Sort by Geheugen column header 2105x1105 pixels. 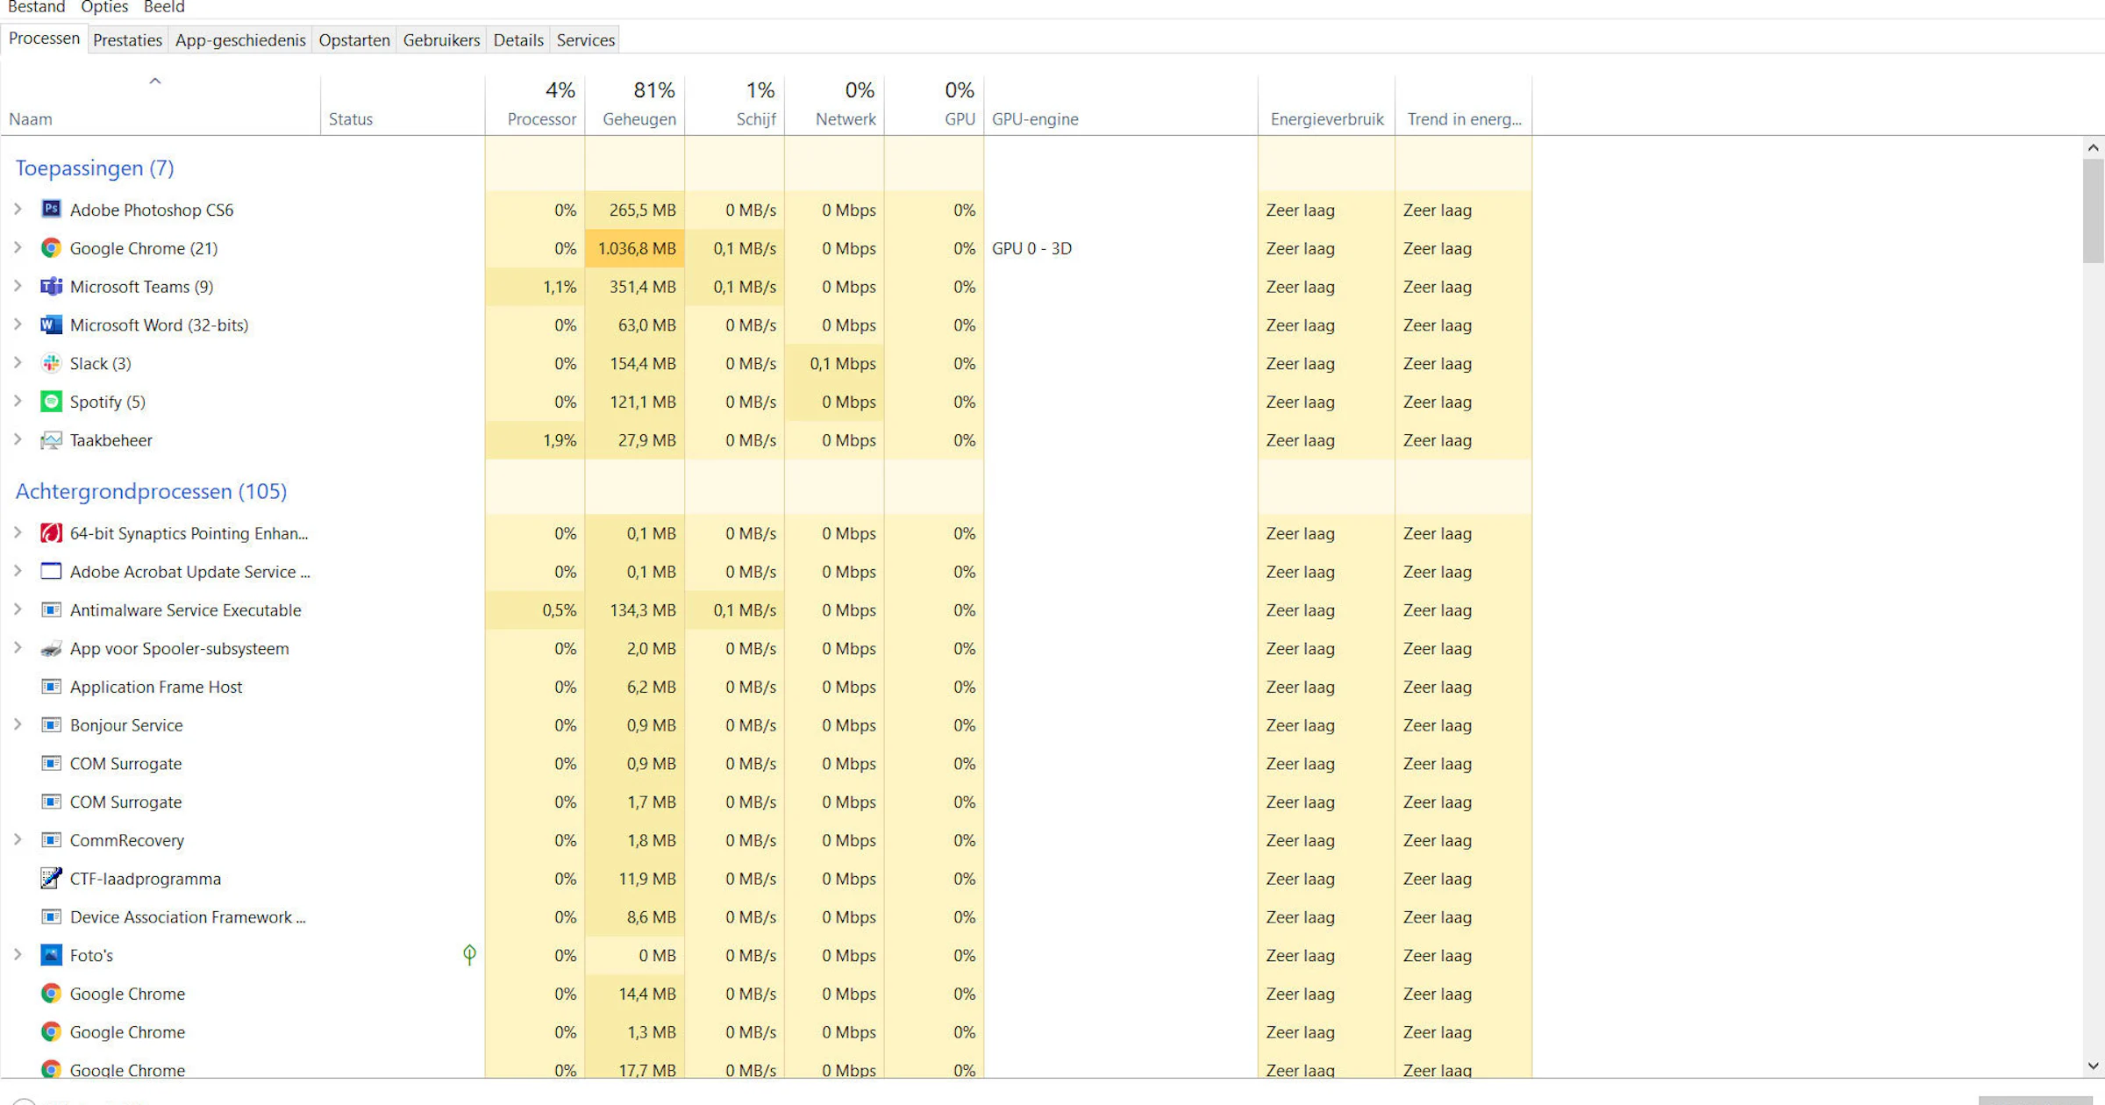(635, 105)
